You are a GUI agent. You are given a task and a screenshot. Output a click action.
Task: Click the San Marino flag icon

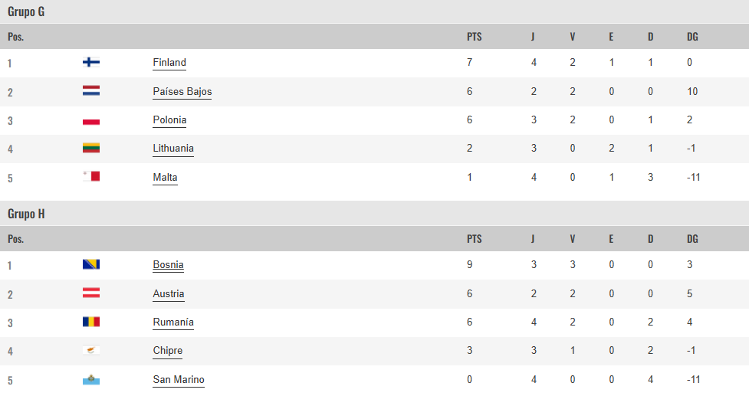[x=91, y=379]
